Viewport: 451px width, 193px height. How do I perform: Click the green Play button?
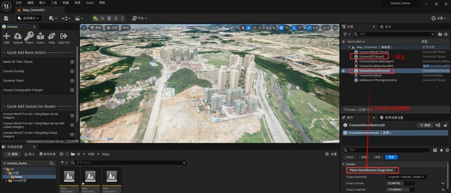tap(95, 18)
